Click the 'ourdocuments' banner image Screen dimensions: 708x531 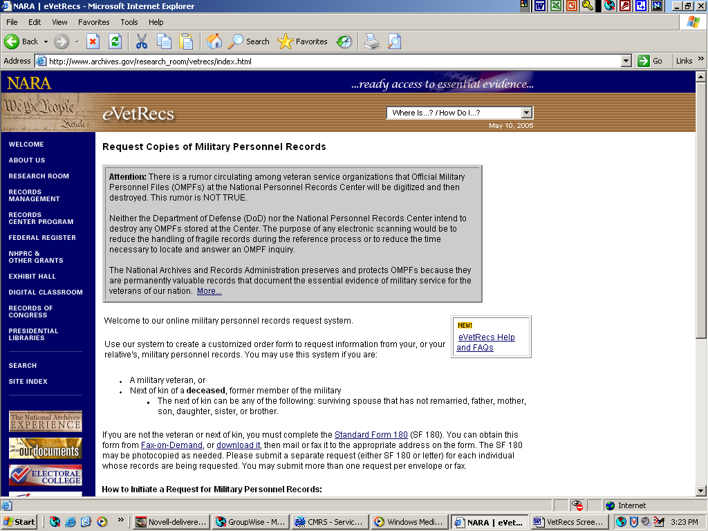[46, 448]
